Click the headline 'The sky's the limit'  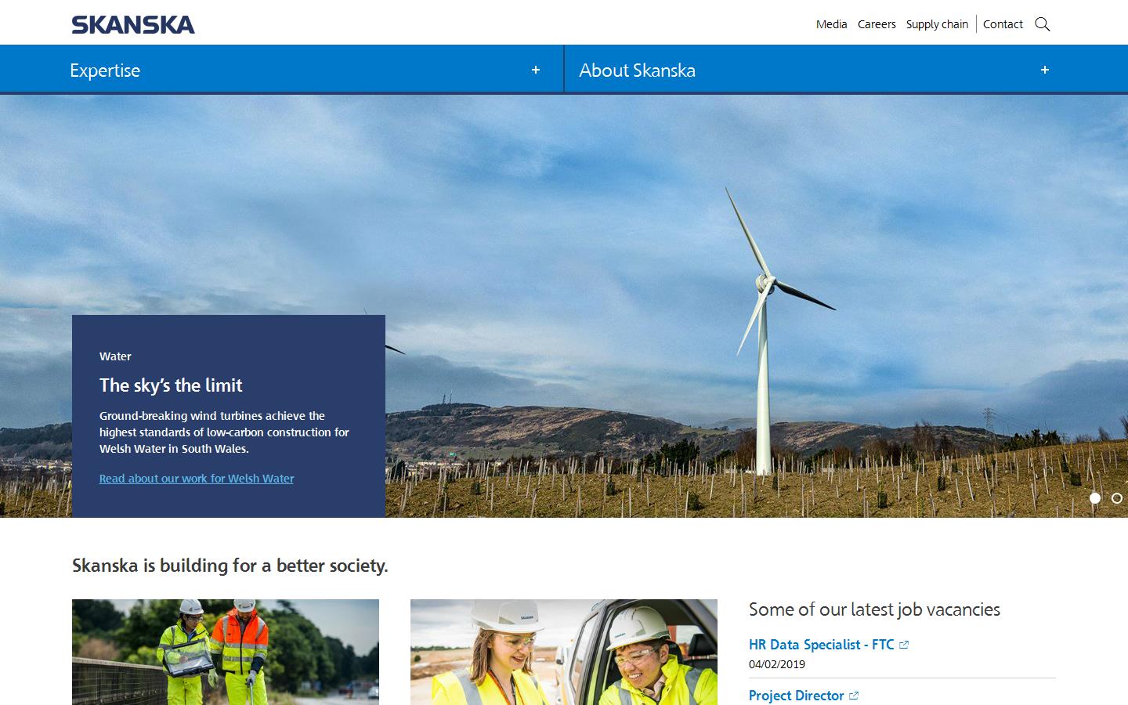(171, 385)
